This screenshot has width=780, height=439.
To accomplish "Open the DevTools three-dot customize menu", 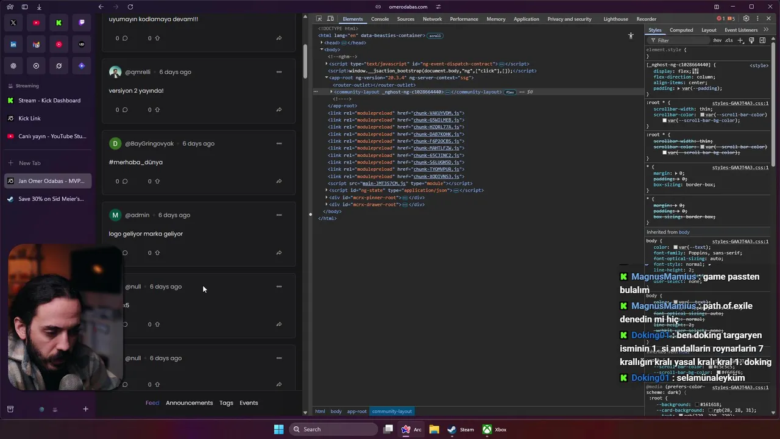I will tap(757, 19).
